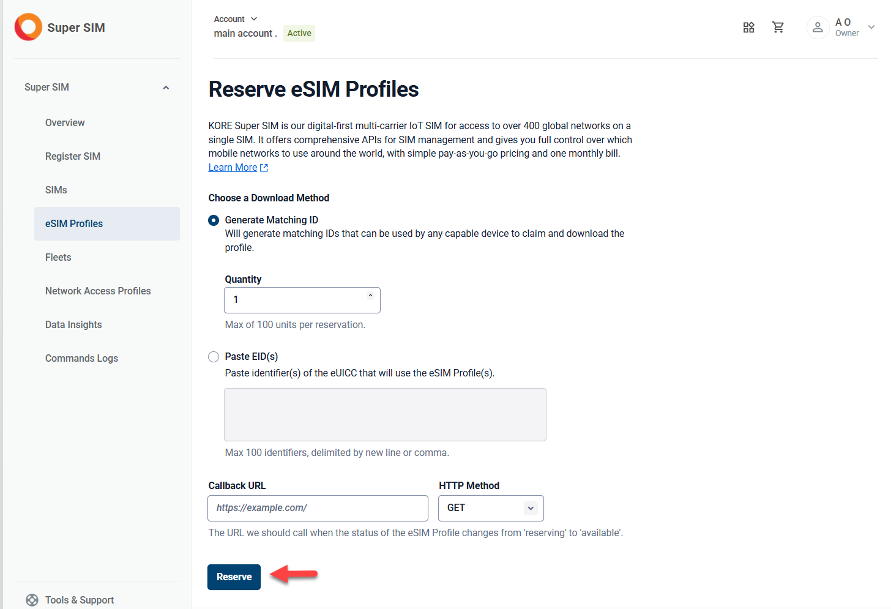Open the user Owner menu chevron
This screenshot has height=609, width=891.
tap(871, 28)
